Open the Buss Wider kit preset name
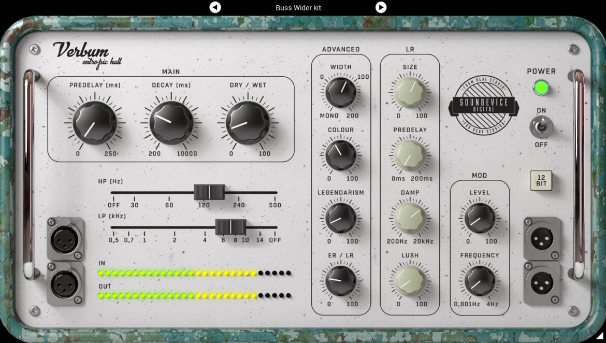Screen dimensions: 606x343 [x=298, y=8]
